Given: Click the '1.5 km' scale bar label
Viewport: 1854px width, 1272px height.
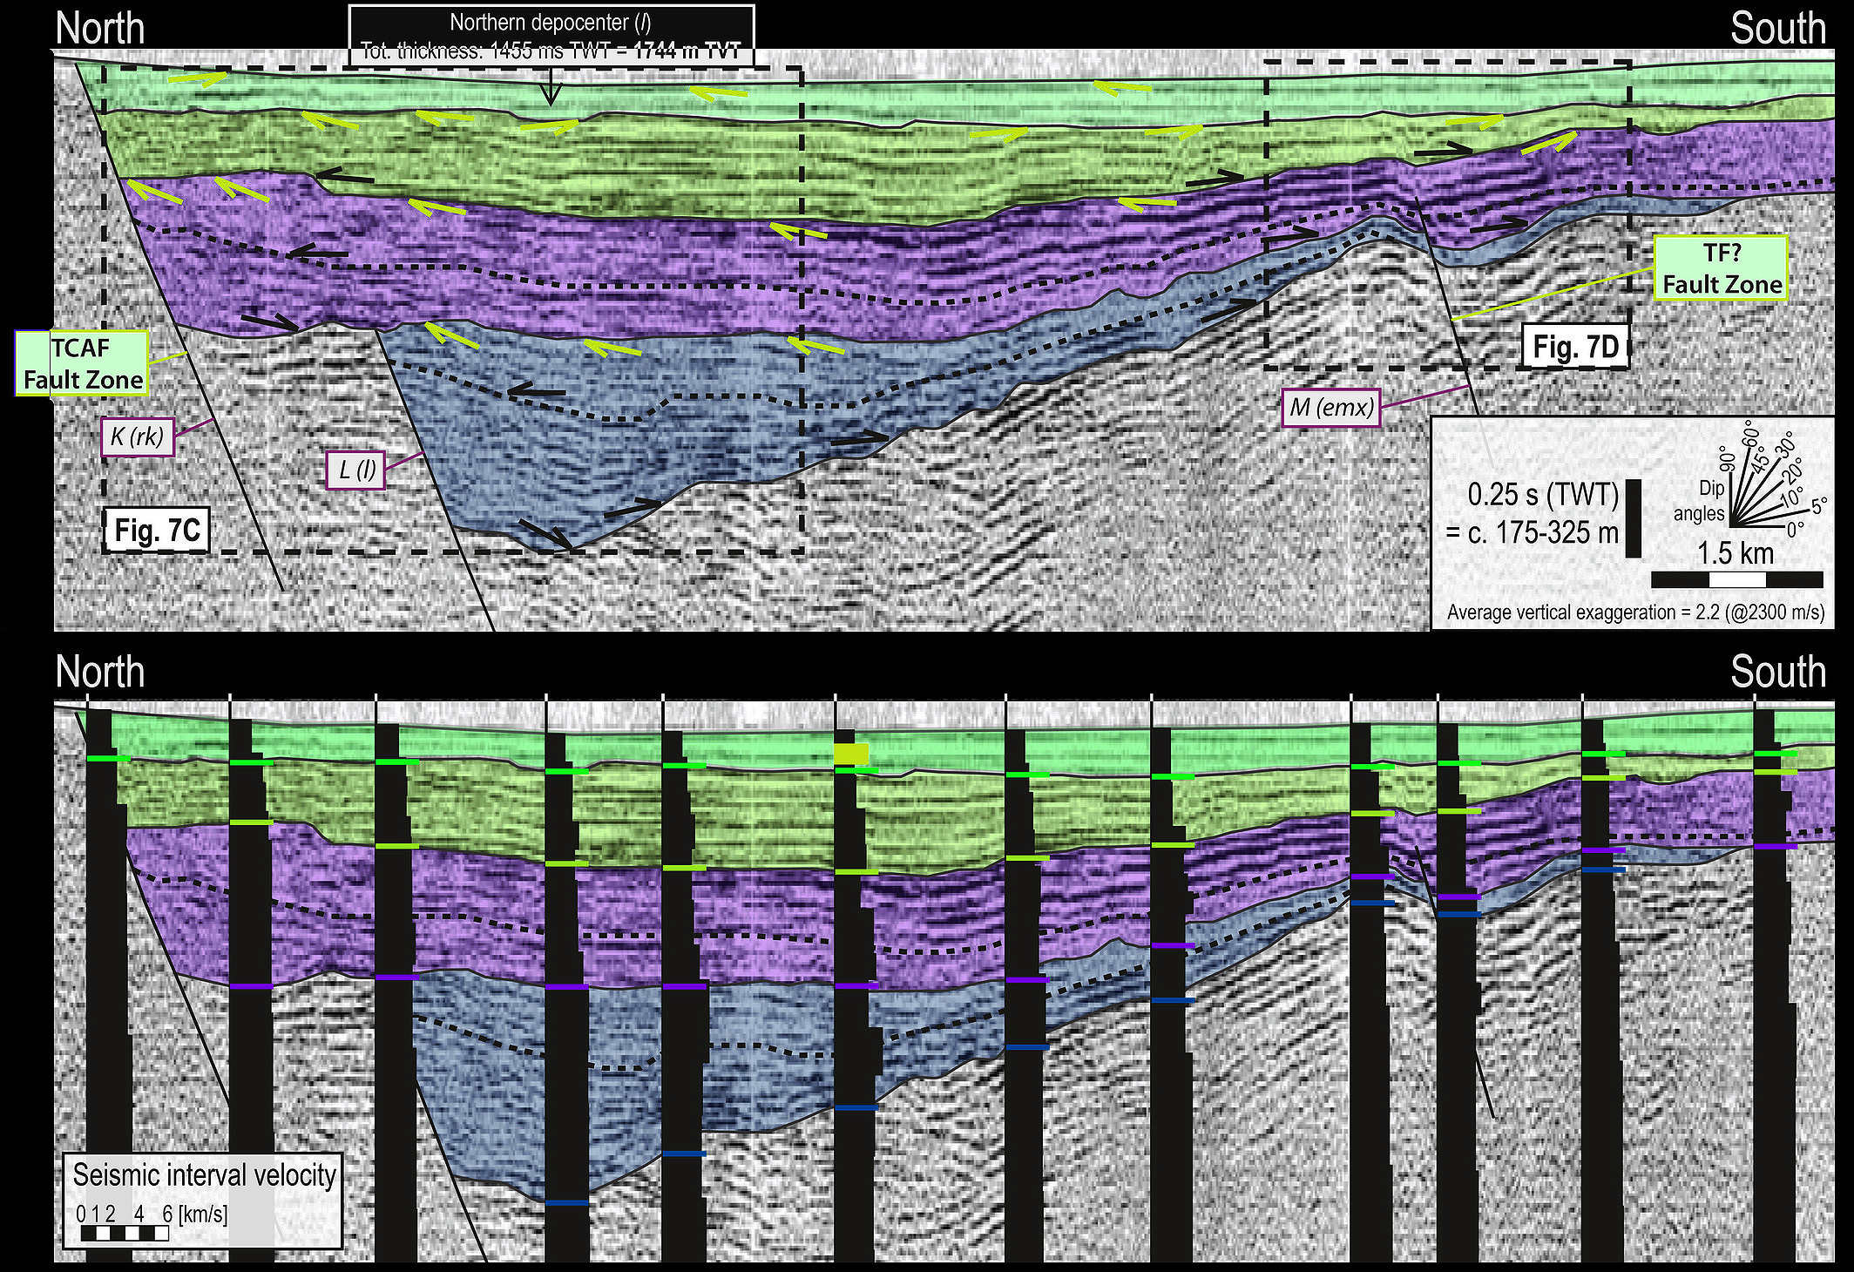Looking at the screenshot, I should click(x=1736, y=553).
